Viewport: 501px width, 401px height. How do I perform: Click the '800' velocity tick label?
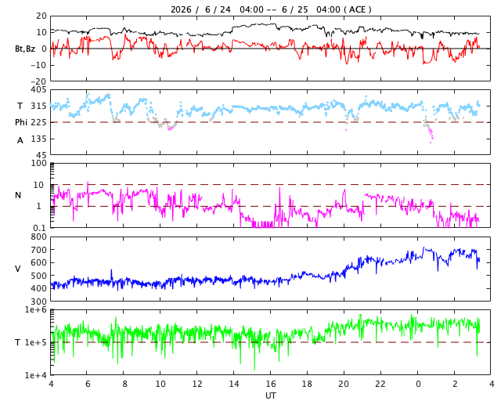38,237
